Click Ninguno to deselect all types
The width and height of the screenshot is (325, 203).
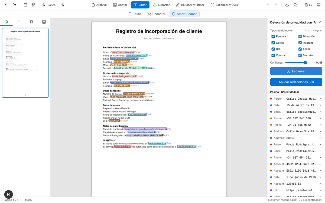tap(317, 31)
